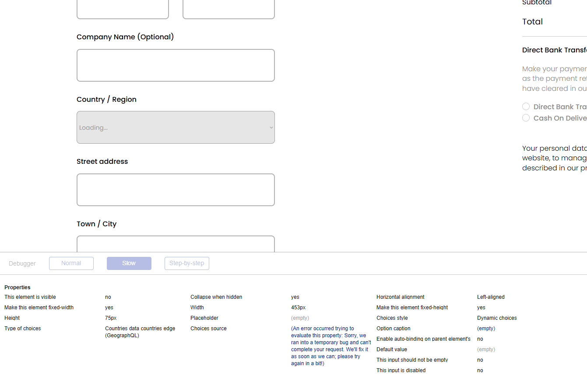
Task: Click 'no' value for should not be empty
Action: [x=480, y=360]
